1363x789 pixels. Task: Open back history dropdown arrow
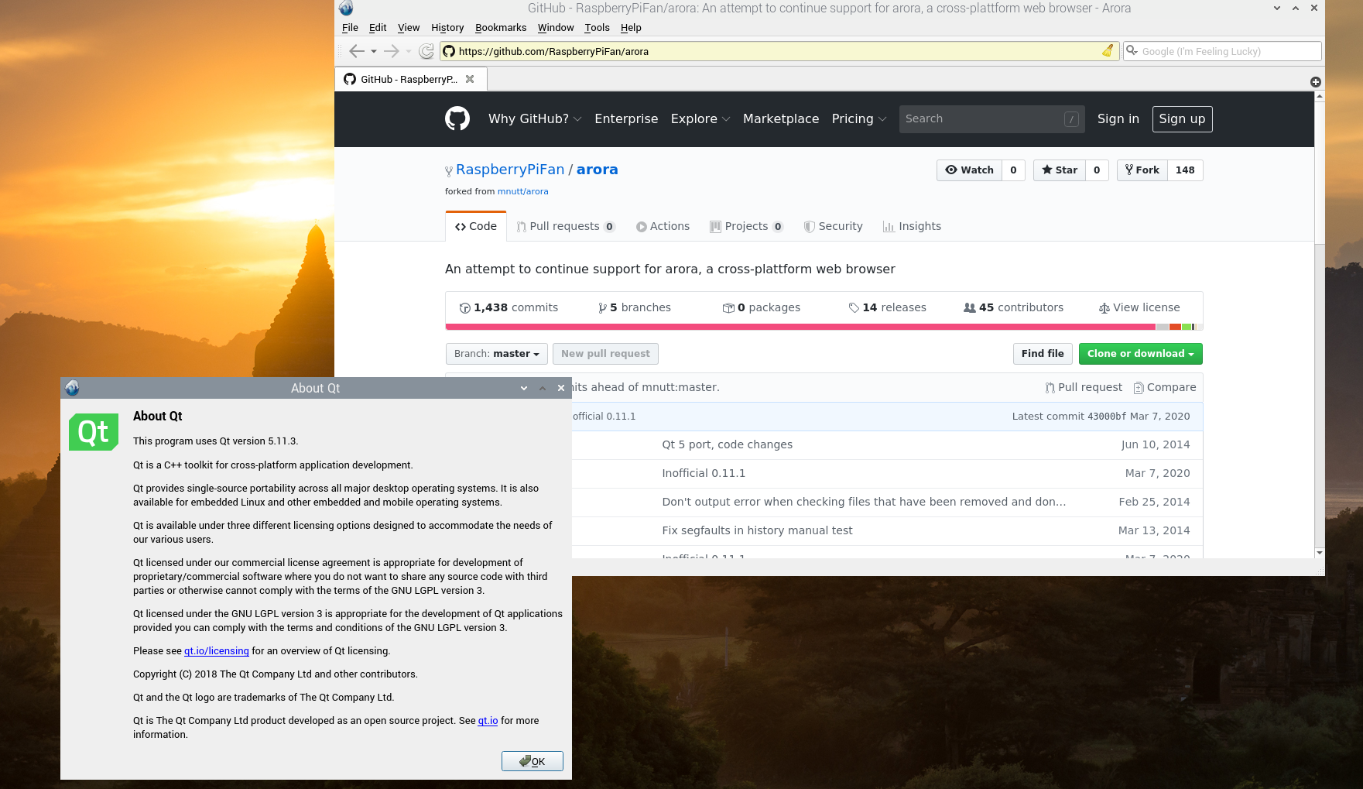374,51
